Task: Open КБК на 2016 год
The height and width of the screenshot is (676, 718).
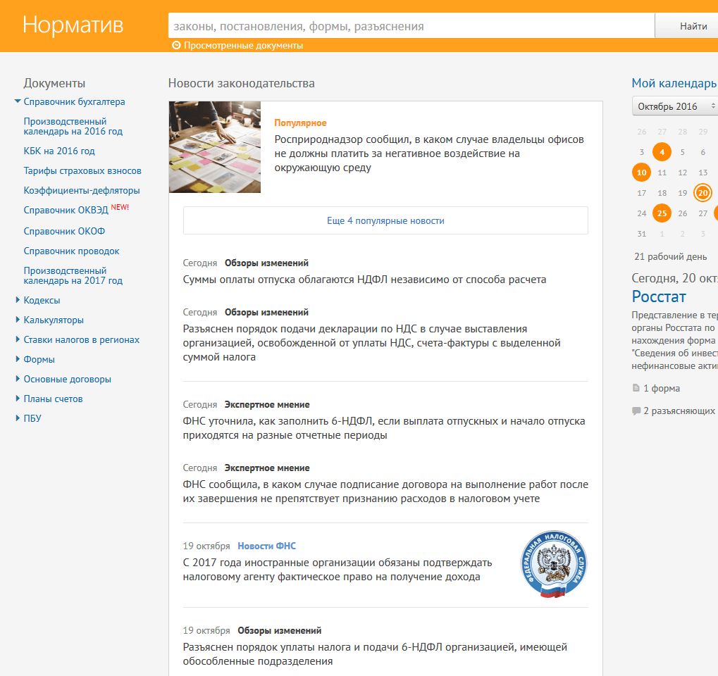Action: pyautogui.click(x=59, y=151)
